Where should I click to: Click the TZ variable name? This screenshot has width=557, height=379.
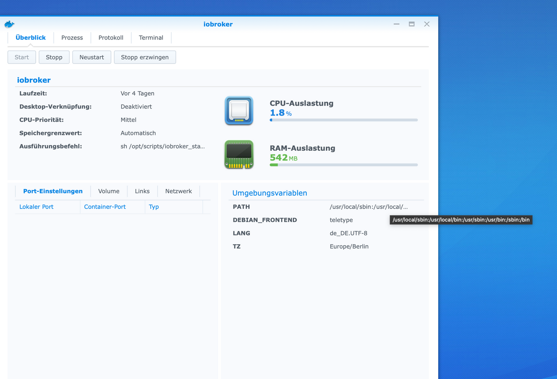(x=237, y=246)
